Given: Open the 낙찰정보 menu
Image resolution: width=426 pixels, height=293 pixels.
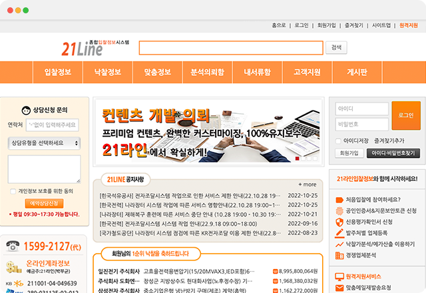Looking at the screenshot, I should click(108, 72).
